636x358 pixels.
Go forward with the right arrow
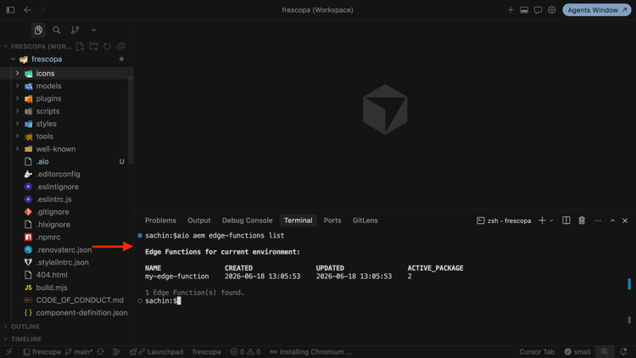pyautogui.click(x=42, y=9)
